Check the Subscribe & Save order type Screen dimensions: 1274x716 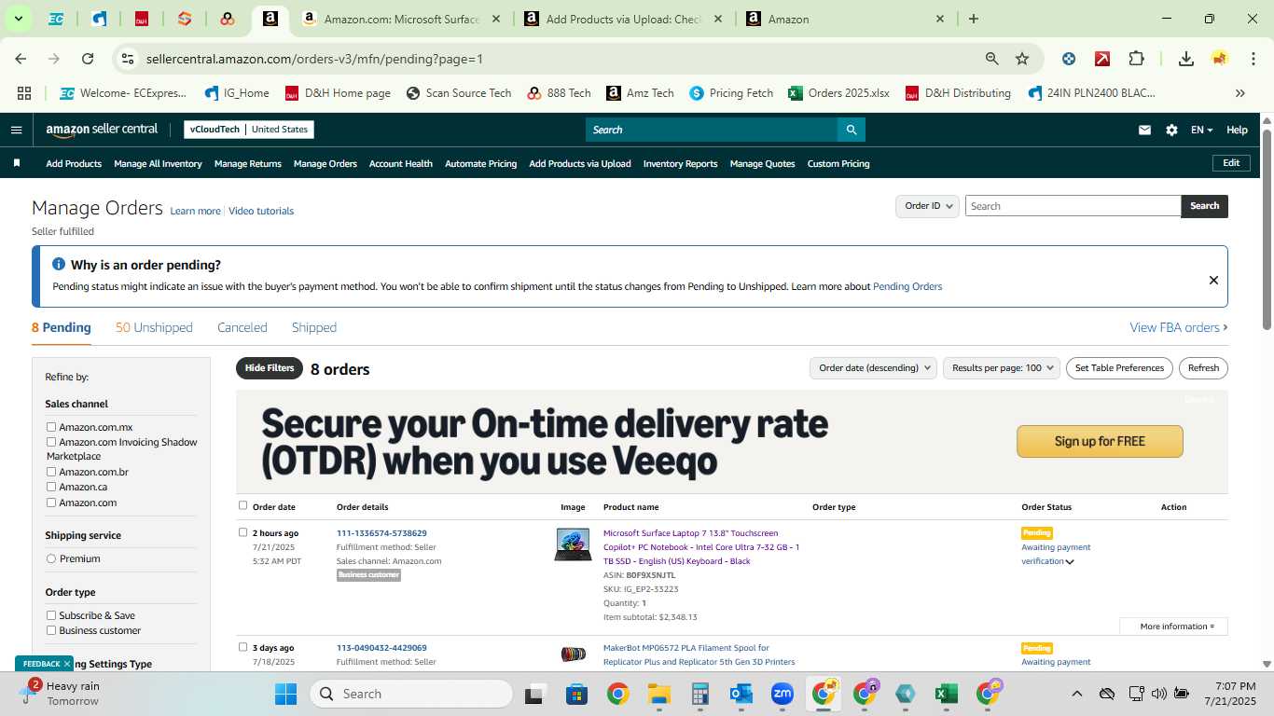pos(51,615)
